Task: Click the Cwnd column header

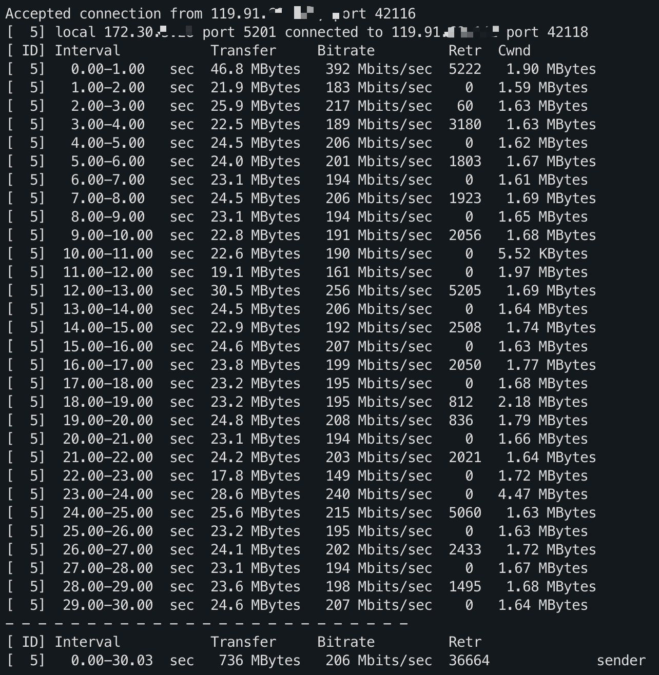Action: (514, 51)
